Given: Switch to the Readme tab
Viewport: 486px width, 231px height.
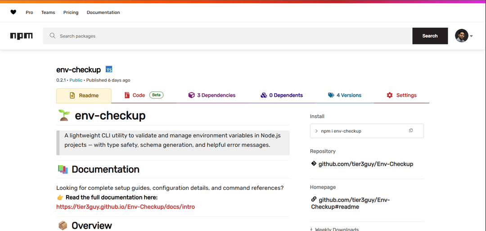Looking at the screenshot, I should click(84, 96).
